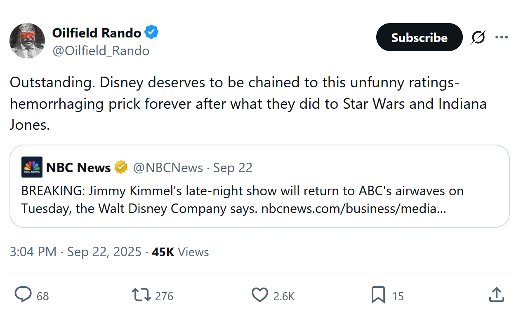This screenshot has height=311, width=521.
Task: Click Oilfield Rando's blue verified badge
Action: tap(151, 32)
